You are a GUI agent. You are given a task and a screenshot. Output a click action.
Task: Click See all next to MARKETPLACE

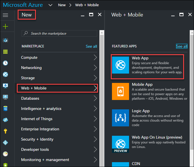tap(91, 46)
